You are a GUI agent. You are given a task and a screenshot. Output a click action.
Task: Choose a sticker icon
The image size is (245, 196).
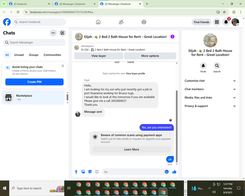click(x=90, y=172)
